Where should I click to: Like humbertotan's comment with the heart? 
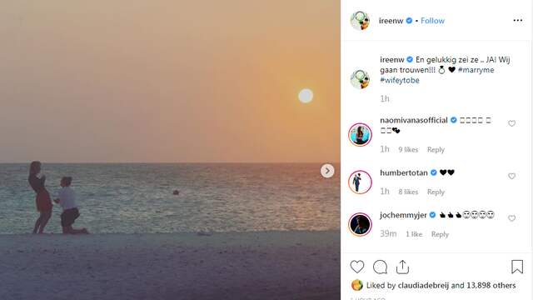pos(511,176)
